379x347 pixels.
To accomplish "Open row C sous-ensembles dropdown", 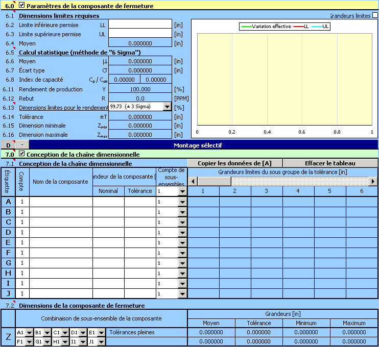I will click(x=182, y=222).
